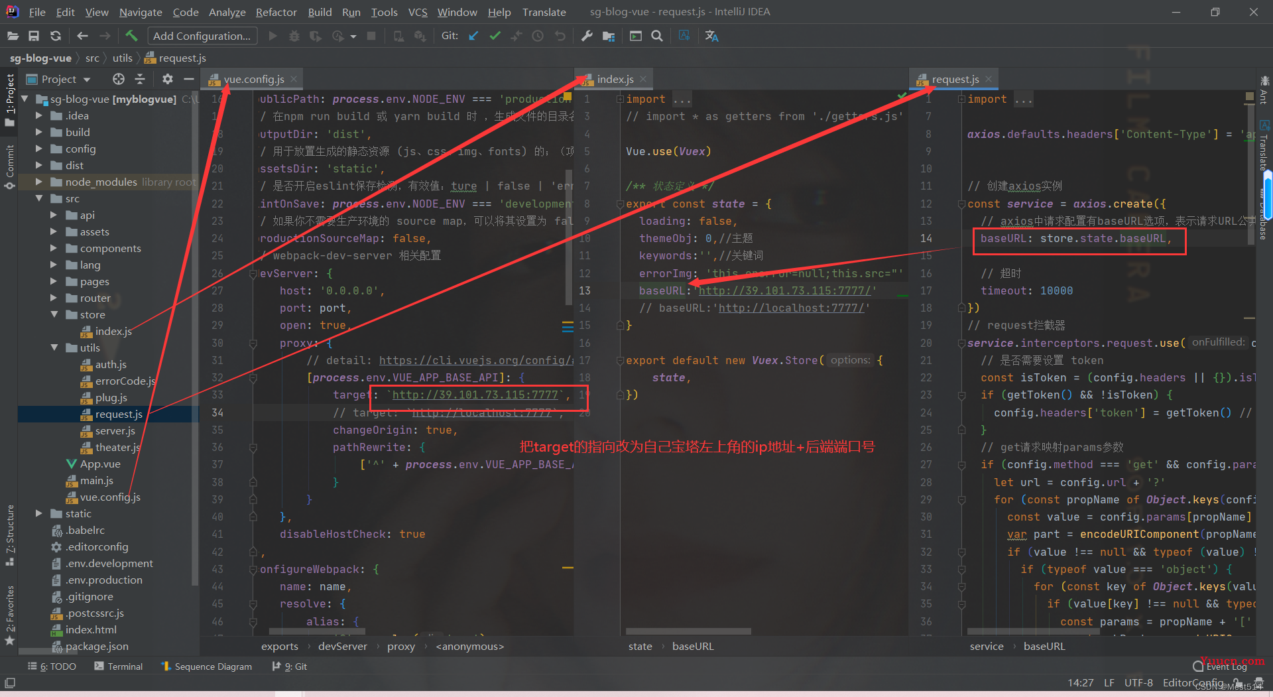Open the Navigate menu
This screenshot has height=697, width=1273.
(x=141, y=12)
